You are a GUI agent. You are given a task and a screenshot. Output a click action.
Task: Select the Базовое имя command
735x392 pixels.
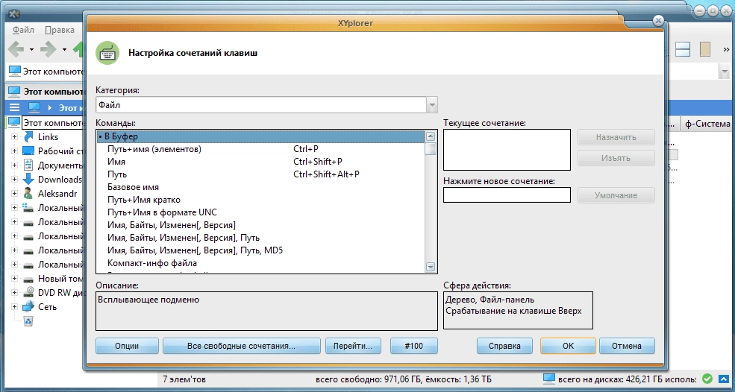point(260,187)
